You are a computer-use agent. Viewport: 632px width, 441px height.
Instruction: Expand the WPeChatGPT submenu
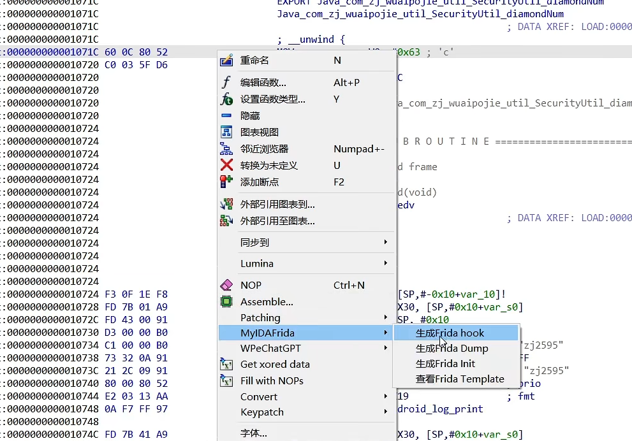tap(306, 349)
